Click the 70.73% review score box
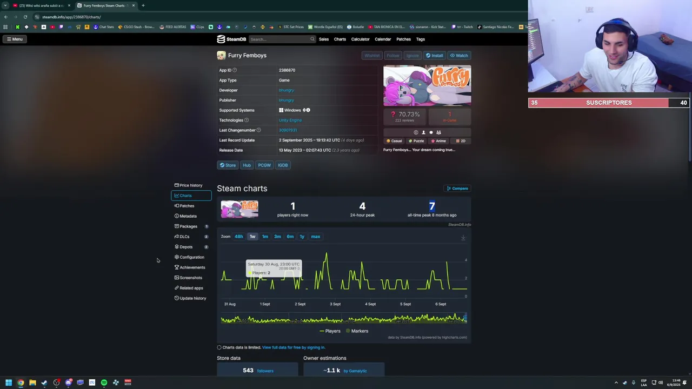Viewport: 692px width, 389px height. [405, 116]
